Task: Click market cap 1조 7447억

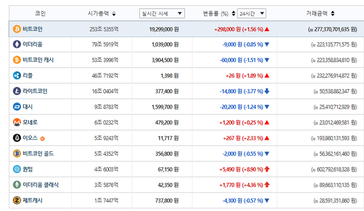Action: (x=106, y=201)
